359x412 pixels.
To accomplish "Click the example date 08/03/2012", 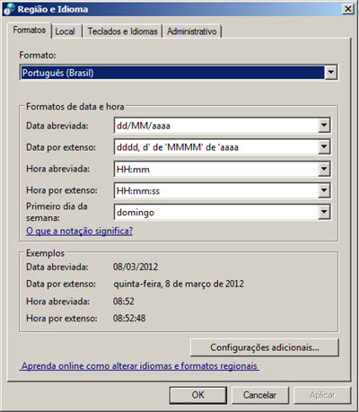I will [x=136, y=267].
